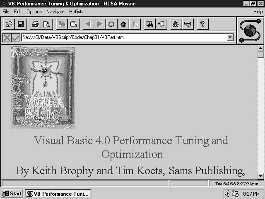This screenshot has height=199, width=265.
Task: Open the File menu
Action: point(6,12)
